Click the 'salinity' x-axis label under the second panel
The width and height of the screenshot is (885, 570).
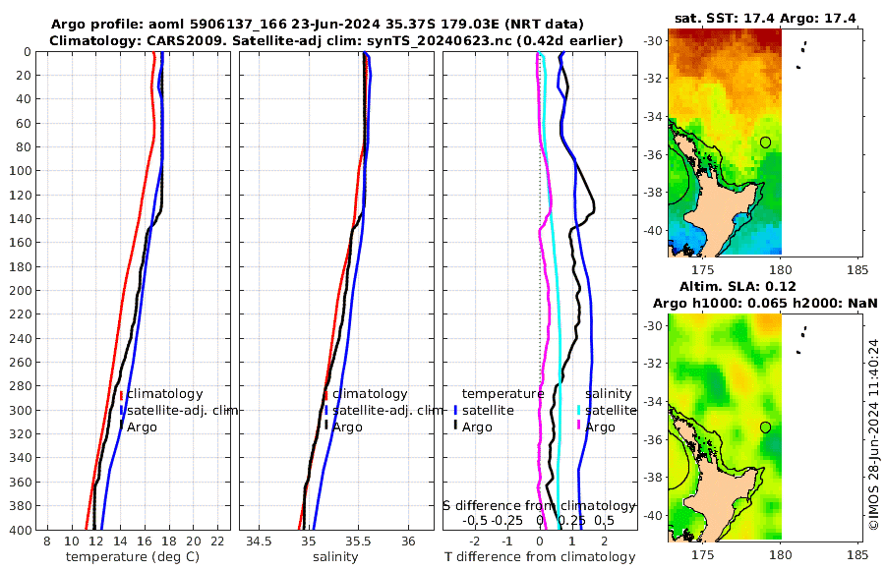click(x=335, y=557)
